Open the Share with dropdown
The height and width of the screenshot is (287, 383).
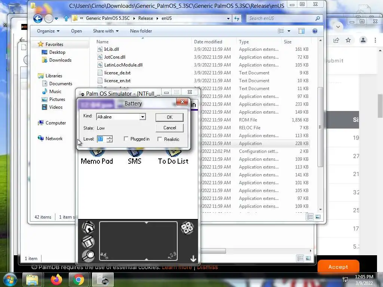[x=105, y=31]
